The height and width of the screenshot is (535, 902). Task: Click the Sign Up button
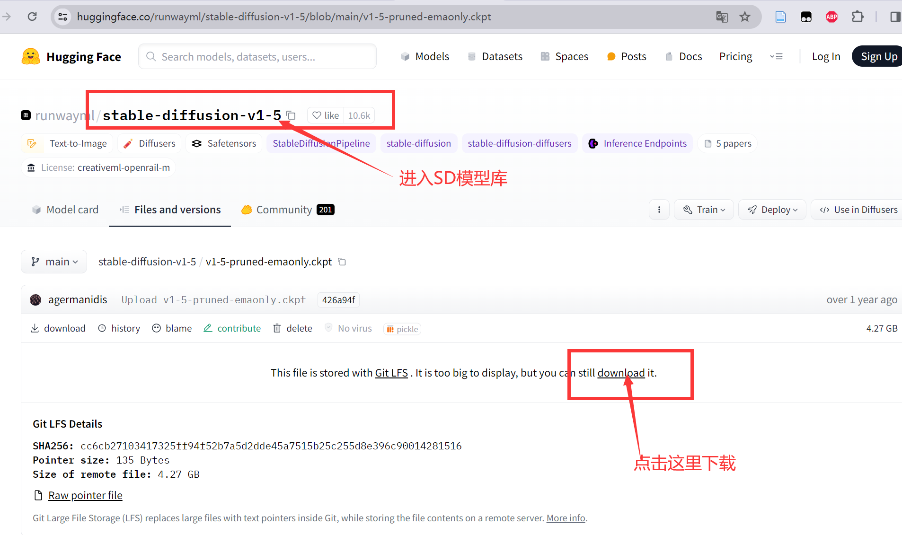[878, 57]
